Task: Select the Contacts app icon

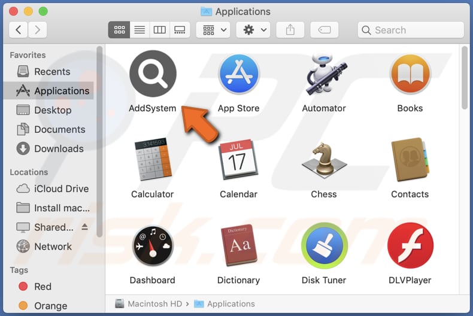Action: [x=410, y=160]
